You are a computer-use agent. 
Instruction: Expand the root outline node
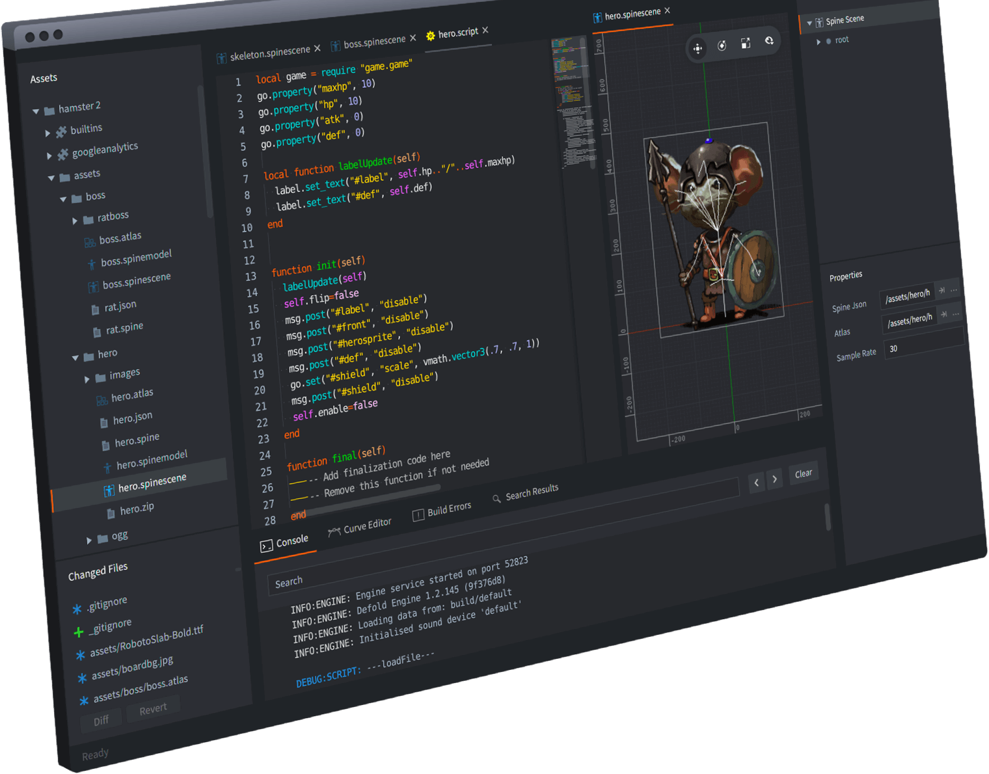(819, 42)
